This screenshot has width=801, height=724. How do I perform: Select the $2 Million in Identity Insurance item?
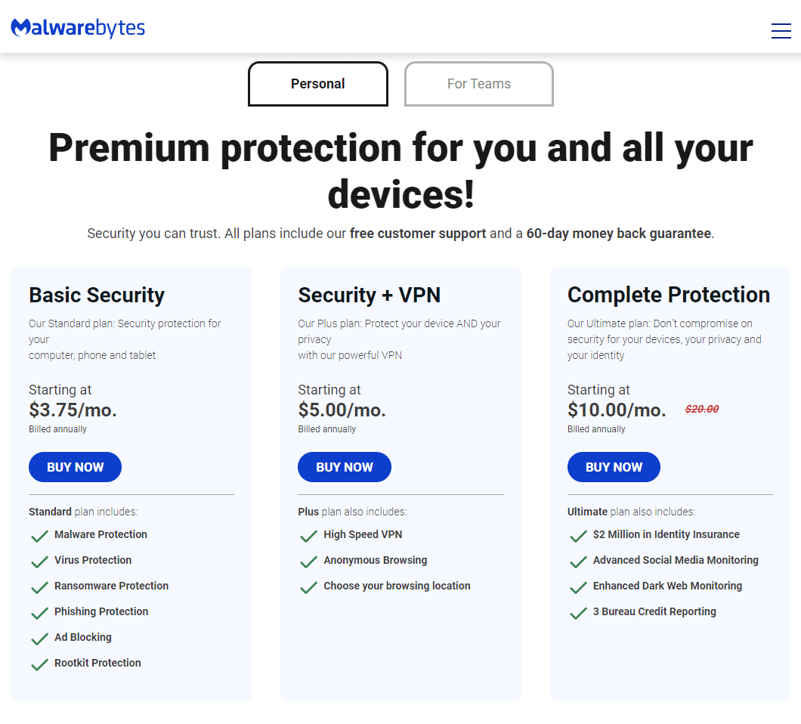(x=666, y=534)
